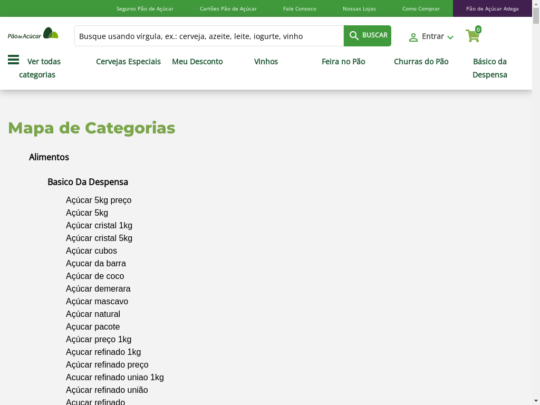Visit Nossas Lojas link
Viewport: 540px width, 405px height.
tap(359, 8)
